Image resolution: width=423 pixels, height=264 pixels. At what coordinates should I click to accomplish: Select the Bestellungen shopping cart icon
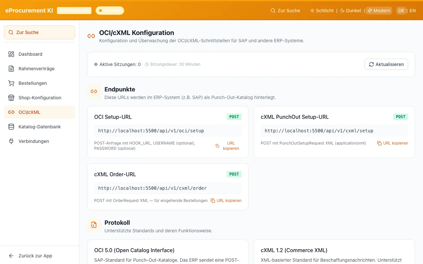[x=11, y=83]
